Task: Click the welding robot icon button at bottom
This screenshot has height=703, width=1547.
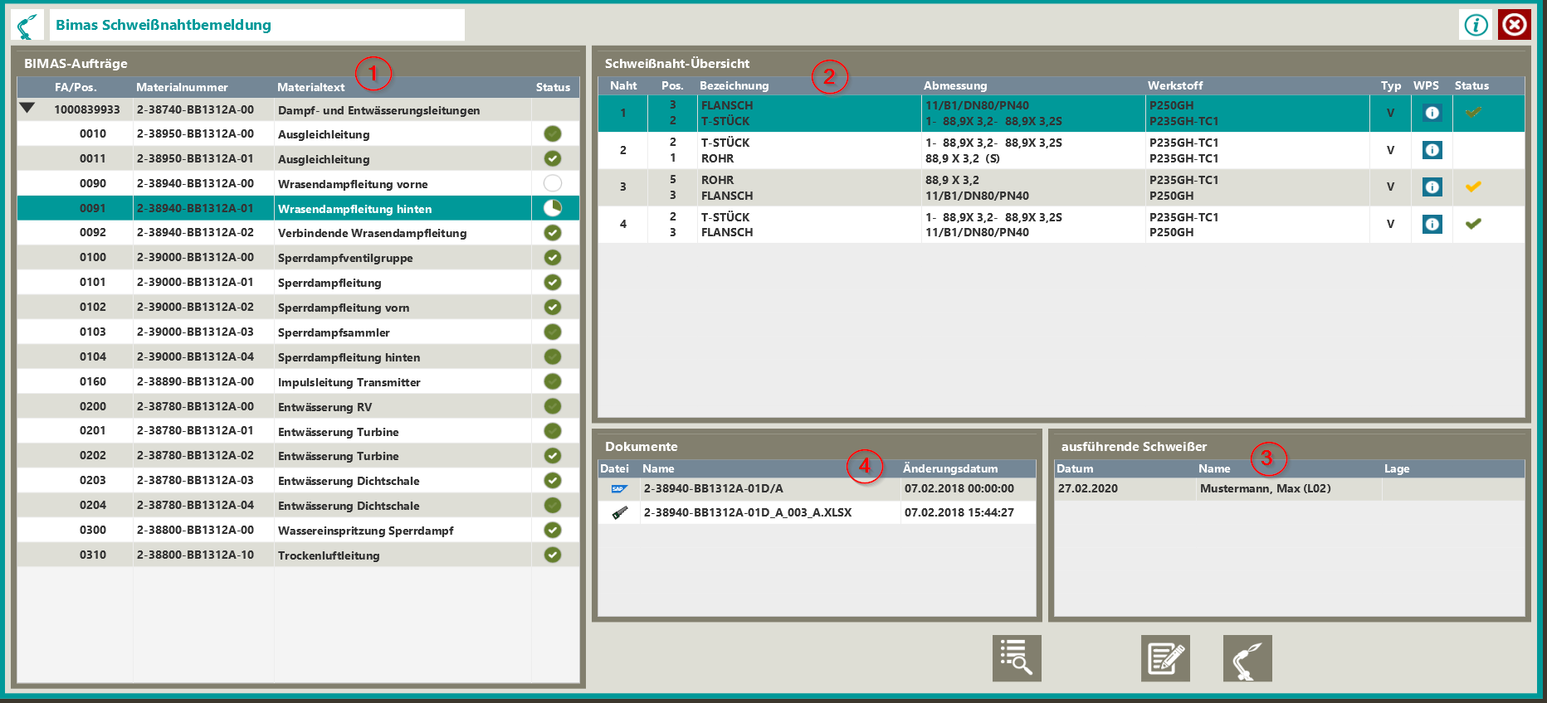Action: click(1247, 658)
